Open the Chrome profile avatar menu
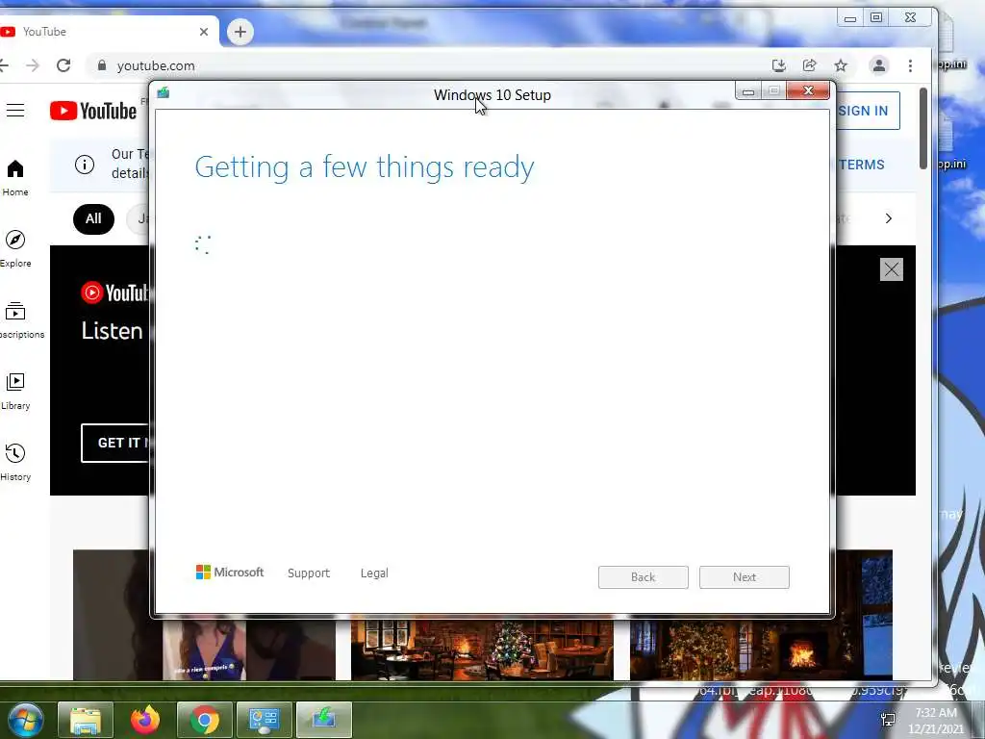This screenshot has width=985, height=739. (879, 65)
